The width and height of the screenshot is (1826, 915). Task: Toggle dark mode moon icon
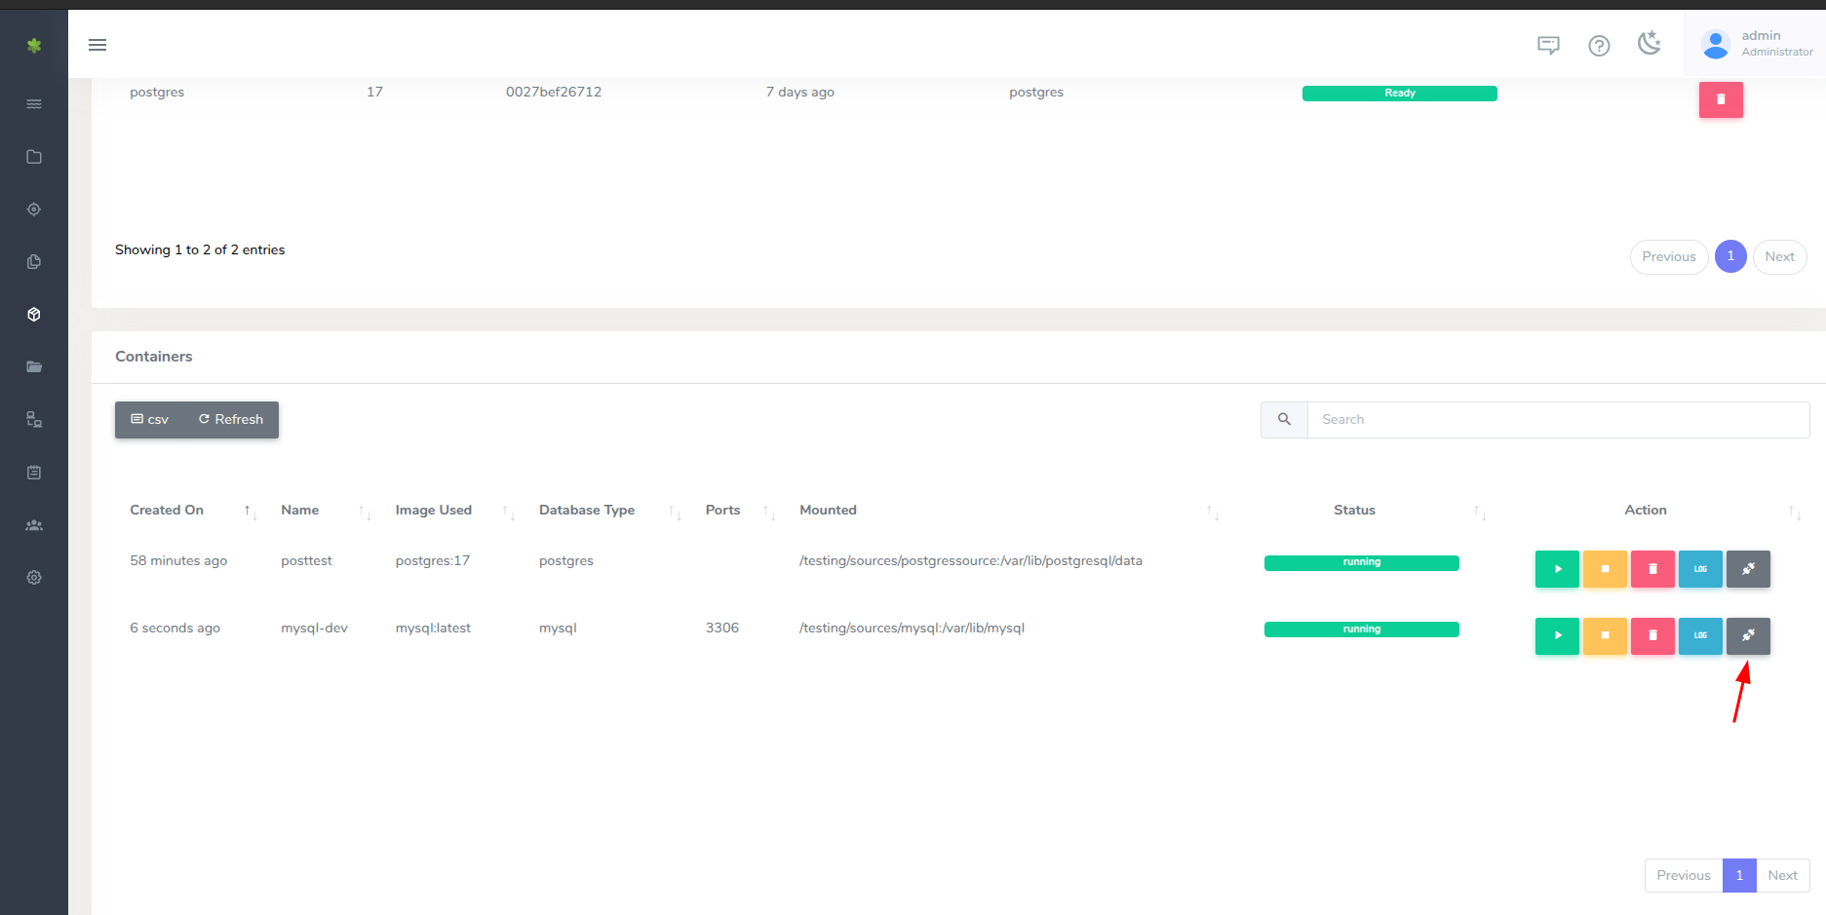point(1650,43)
